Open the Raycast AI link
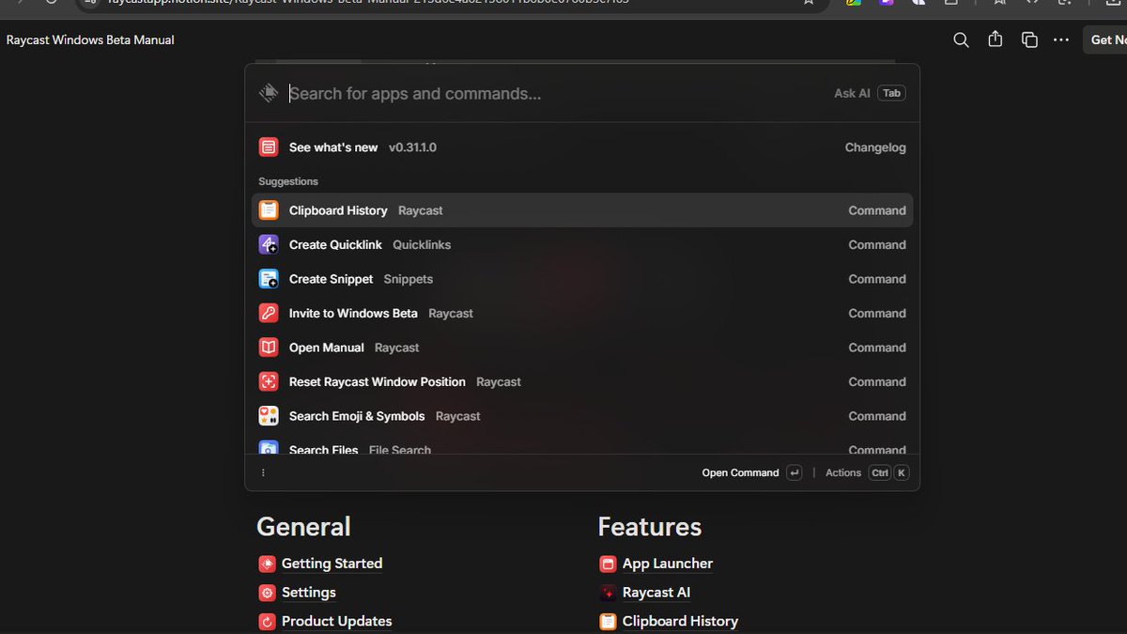Image resolution: width=1127 pixels, height=634 pixels. tap(656, 593)
